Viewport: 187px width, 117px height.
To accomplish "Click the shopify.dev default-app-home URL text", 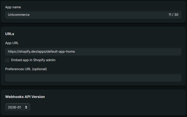I will [41, 51].
